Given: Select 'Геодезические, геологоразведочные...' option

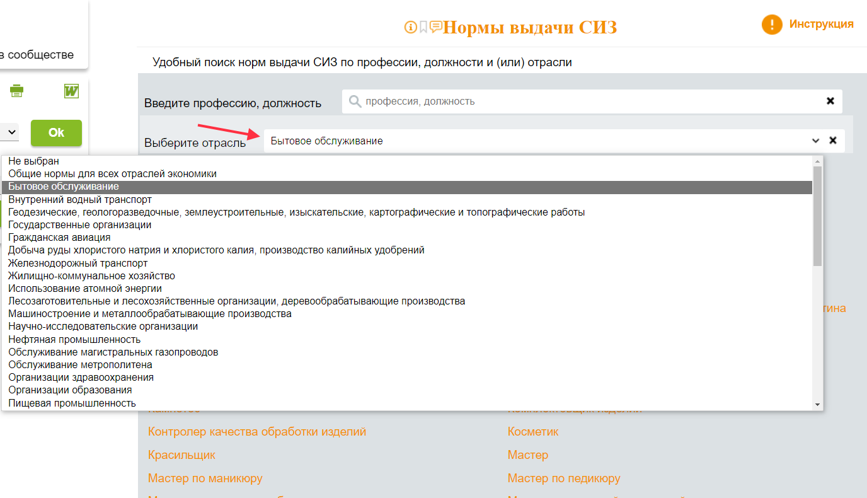Looking at the screenshot, I should pyautogui.click(x=407, y=212).
